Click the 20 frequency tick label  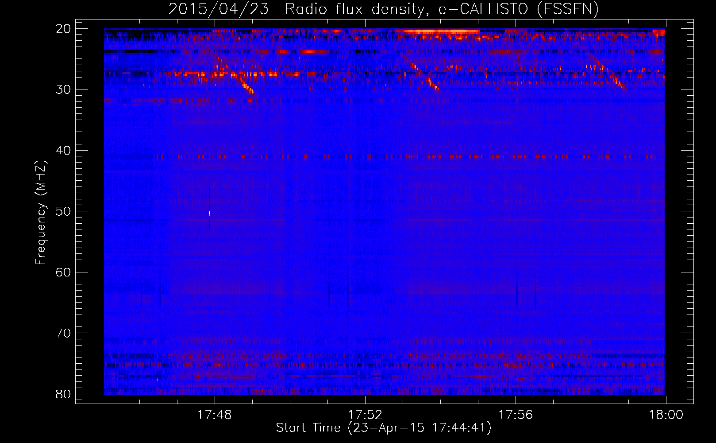pos(63,29)
